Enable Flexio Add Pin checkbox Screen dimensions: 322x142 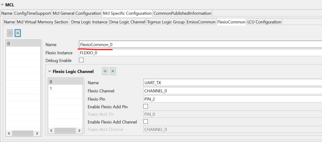(x=145, y=106)
